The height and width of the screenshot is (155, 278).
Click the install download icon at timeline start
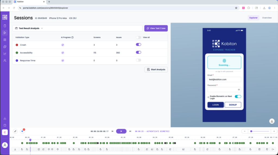point(15,149)
